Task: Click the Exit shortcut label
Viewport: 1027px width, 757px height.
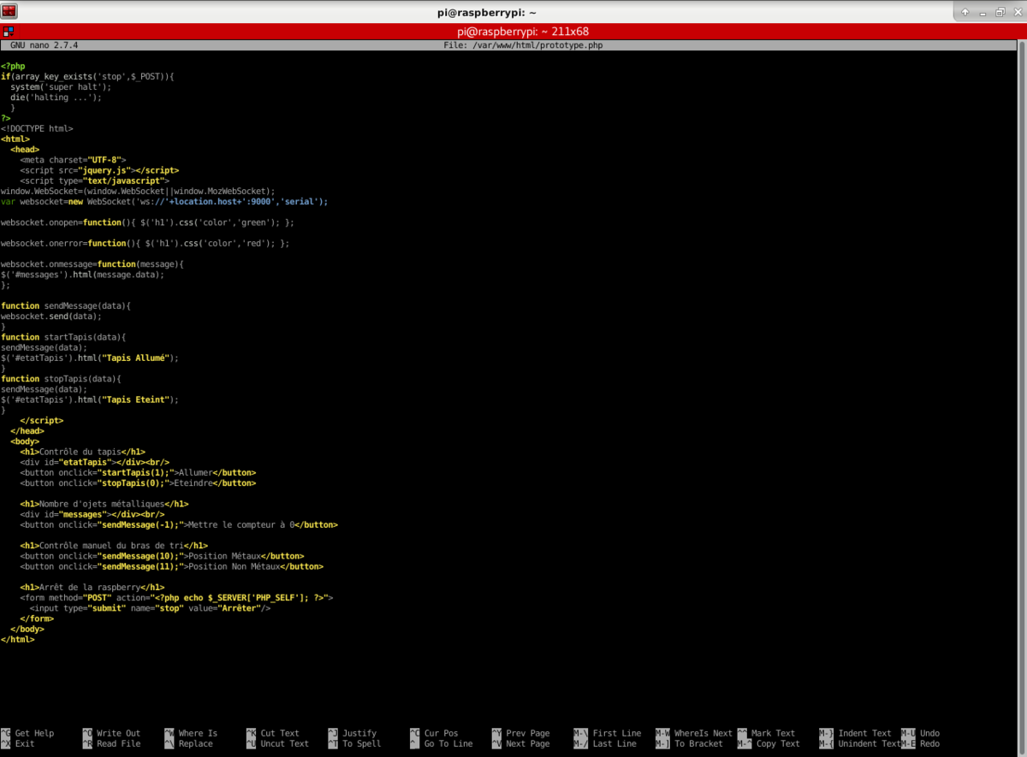Action: (x=25, y=743)
